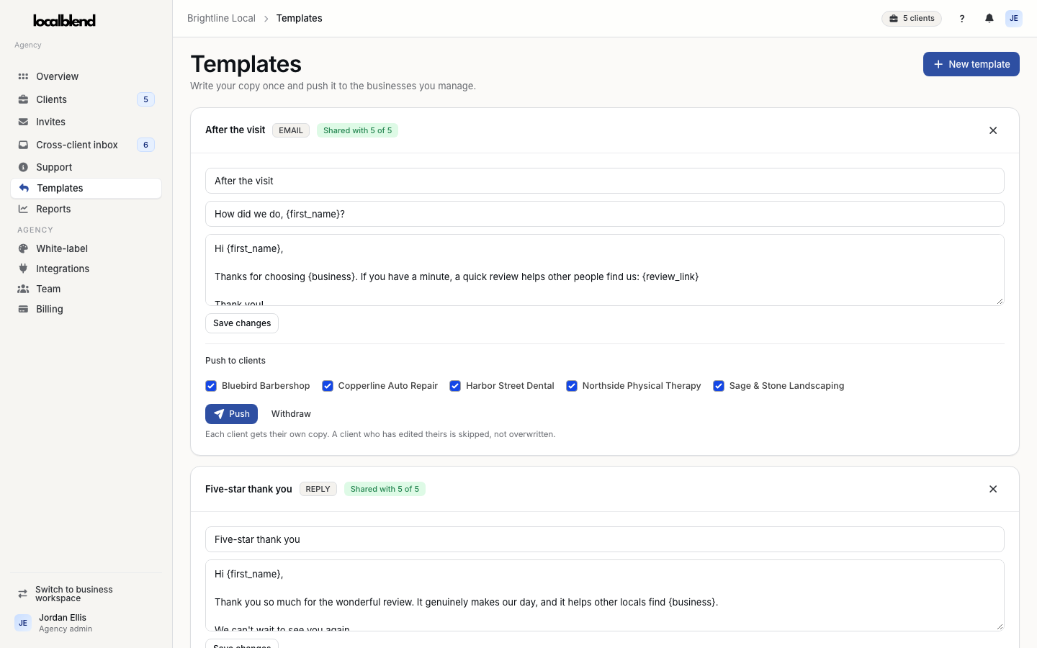Uncheck Bluebird Barbershop client

pyautogui.click(x=211, y=386)
